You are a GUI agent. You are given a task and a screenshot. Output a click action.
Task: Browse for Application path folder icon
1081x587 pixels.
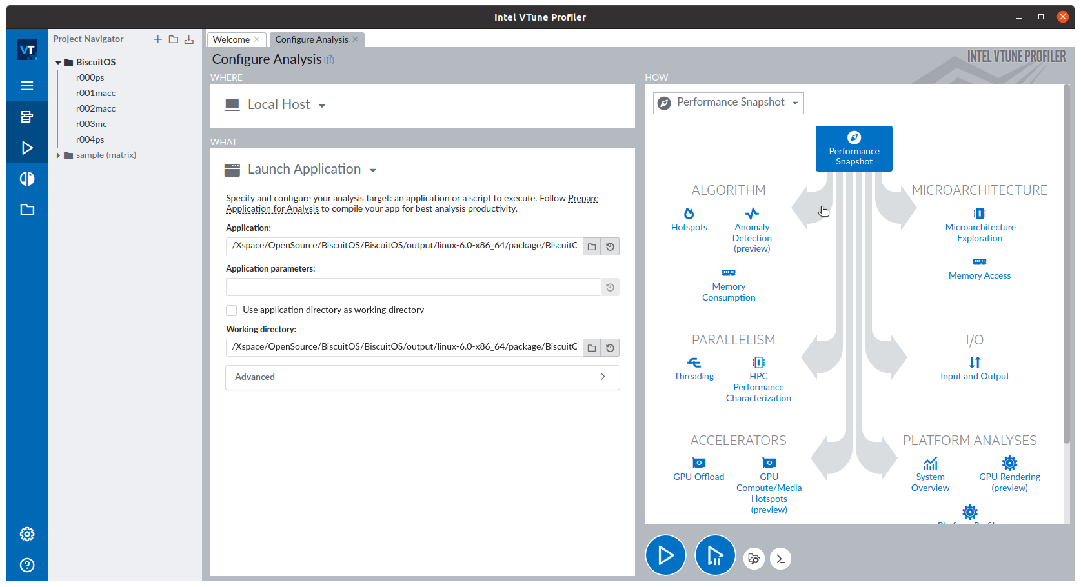tap(592, 246)
